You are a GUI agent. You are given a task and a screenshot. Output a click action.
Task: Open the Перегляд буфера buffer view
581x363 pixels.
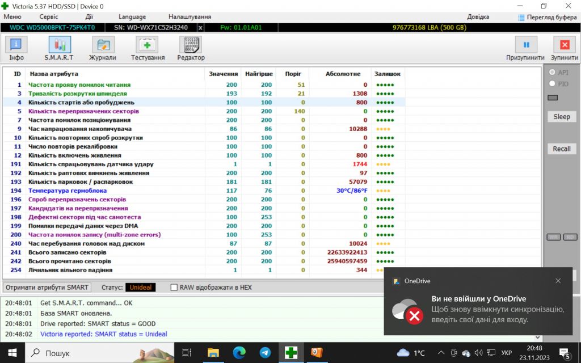[548, 17]
